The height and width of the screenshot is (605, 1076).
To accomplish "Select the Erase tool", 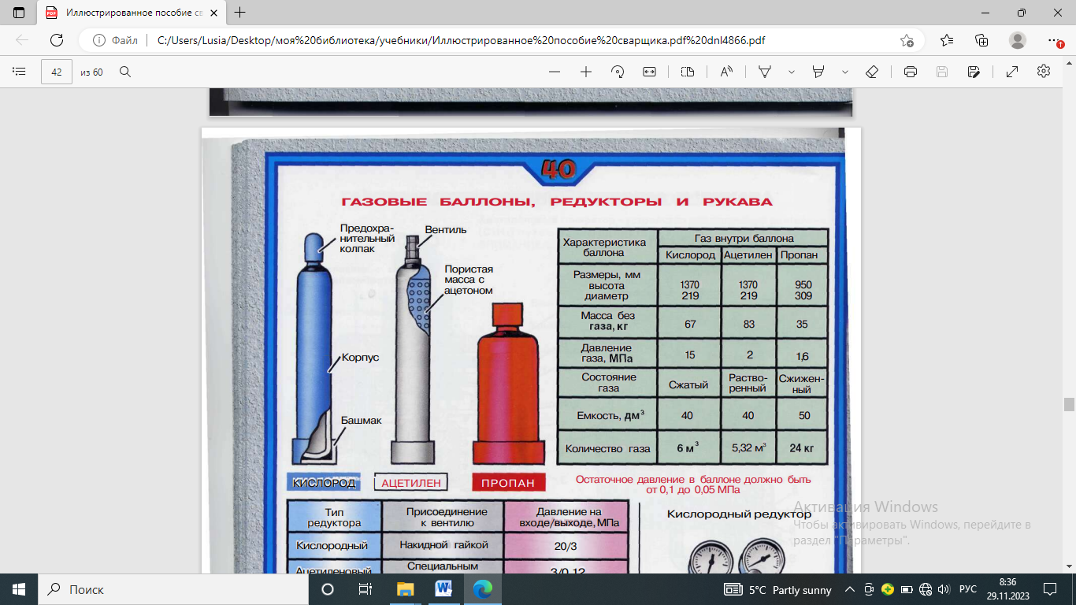I will 872,72.
